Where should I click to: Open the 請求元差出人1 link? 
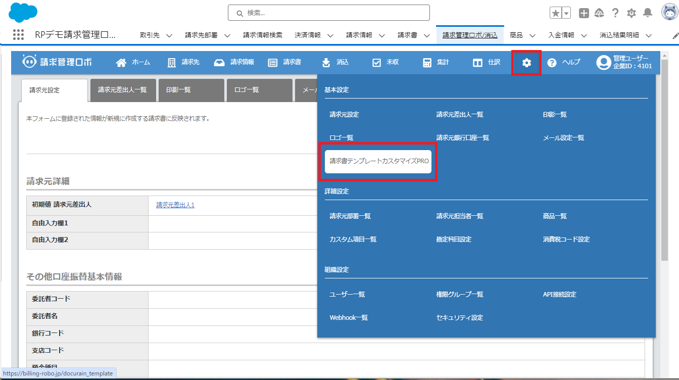point(175,205)
